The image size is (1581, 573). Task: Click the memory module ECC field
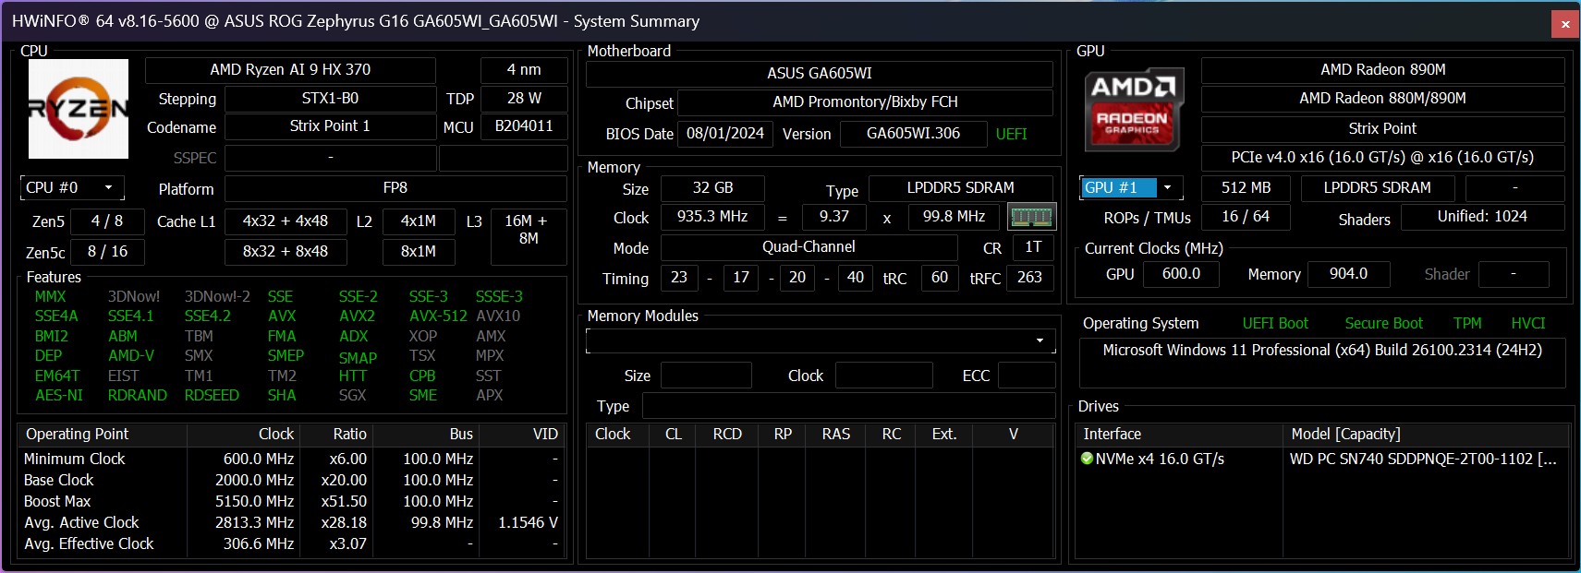[x=1027, y=376]
